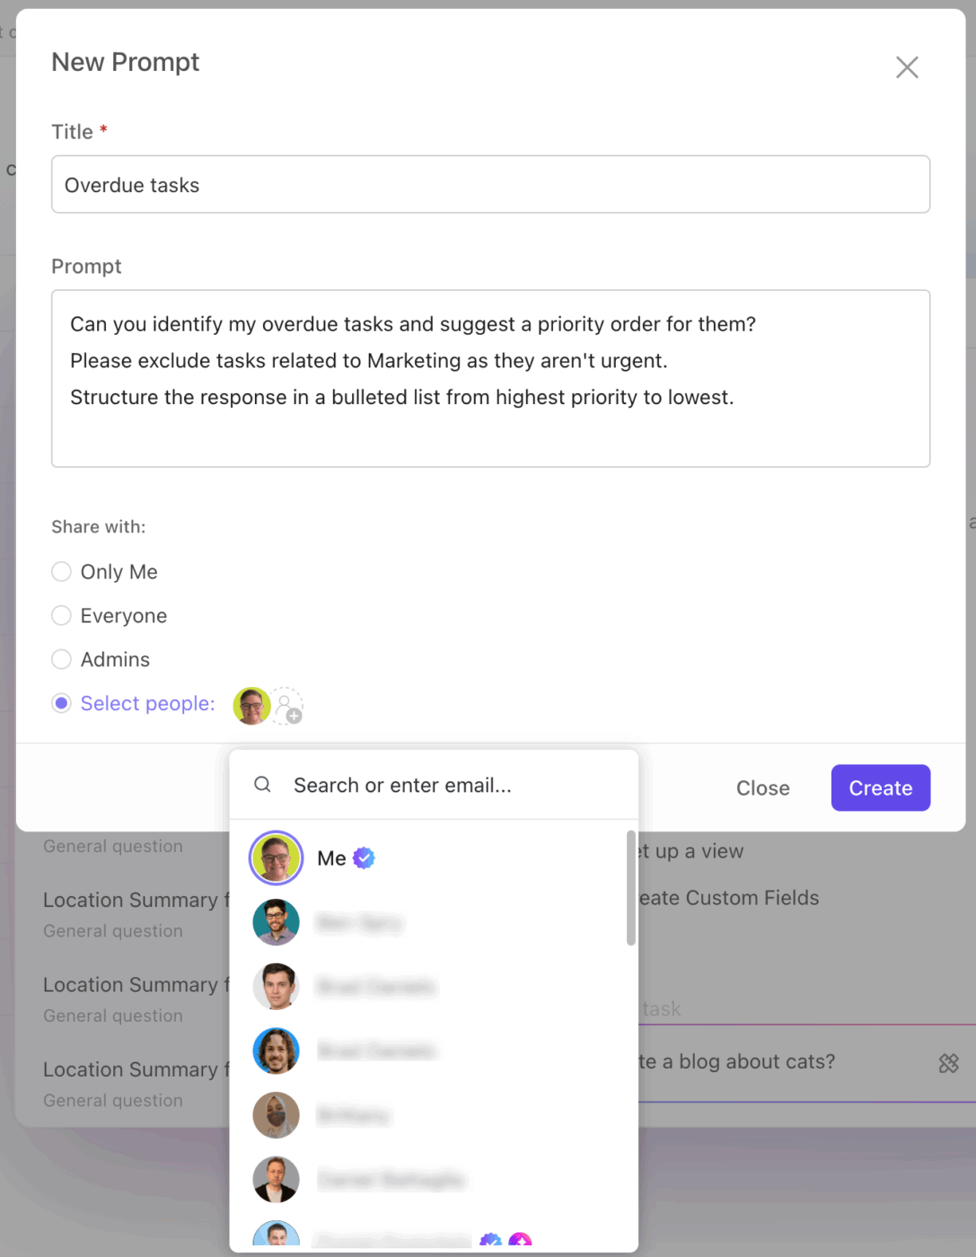The image size is (976, 1257).
Task: Select the Only Me sharing option
Action: [61, 572]
